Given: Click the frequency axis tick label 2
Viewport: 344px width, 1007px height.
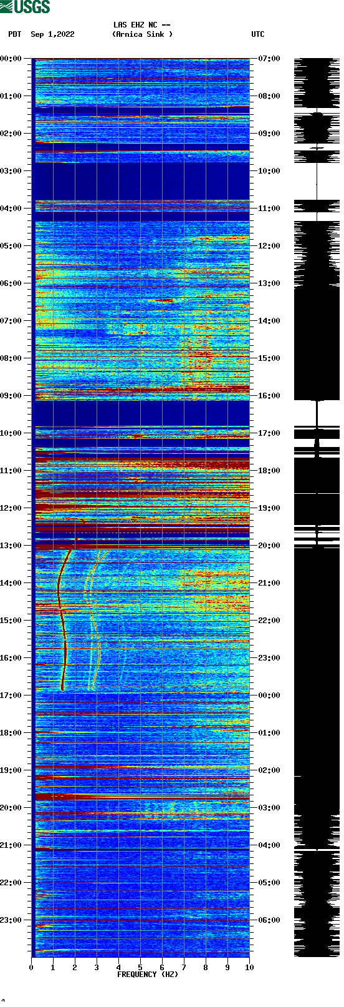Looking at the screenshot, I should point(75,968).
